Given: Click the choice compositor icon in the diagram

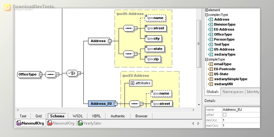Looking at the screenshot, I should [x=72, y=73].
